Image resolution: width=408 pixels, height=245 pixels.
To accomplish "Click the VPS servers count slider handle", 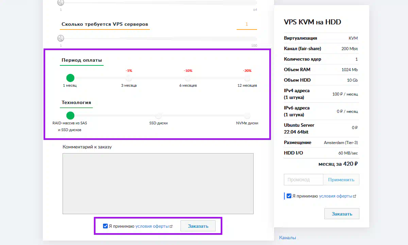I will (61, 38).
